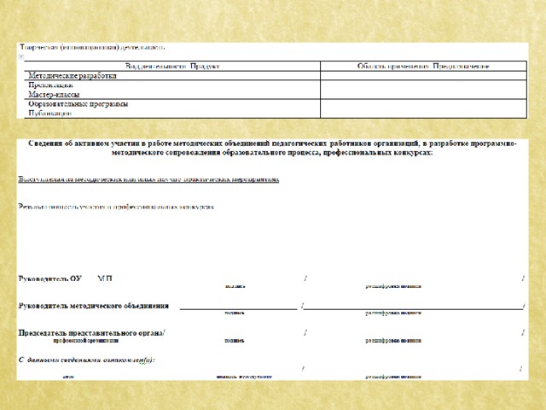Select the 'Методические разработки' table row
This screenshot has width=546, height=410.
(276, 76)
